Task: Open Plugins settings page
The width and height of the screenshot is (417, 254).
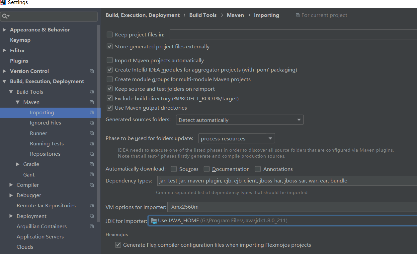Action: click(x=19, y=61)
